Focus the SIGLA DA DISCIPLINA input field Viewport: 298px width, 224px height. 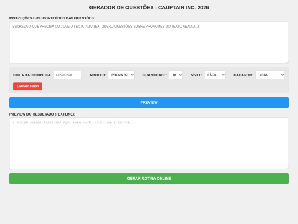coord(67,75)
